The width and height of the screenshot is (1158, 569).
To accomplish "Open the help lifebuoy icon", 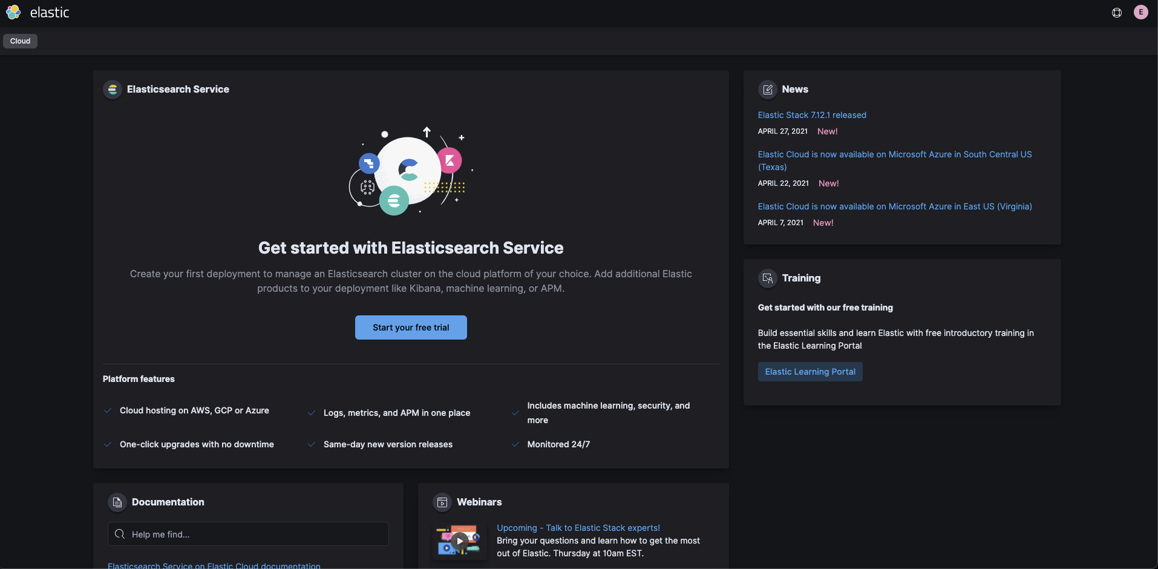I will [1117, 13].
